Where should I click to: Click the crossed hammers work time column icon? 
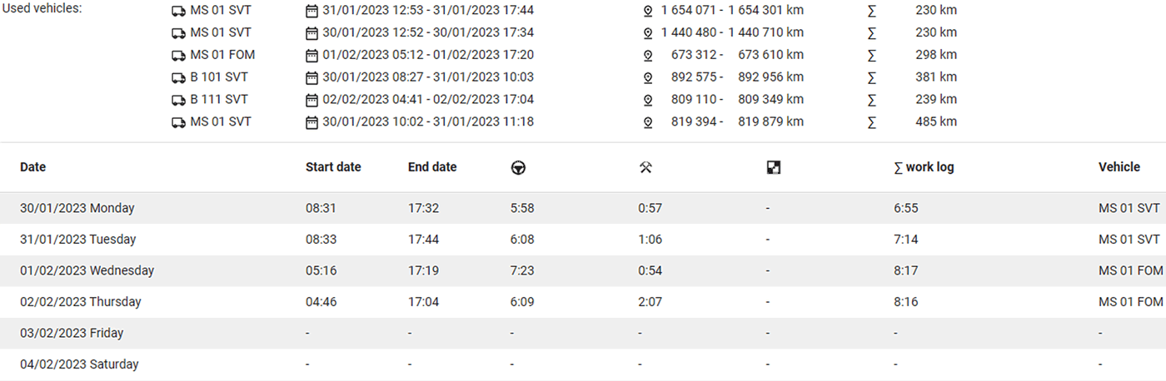click(x=645, y=167)
